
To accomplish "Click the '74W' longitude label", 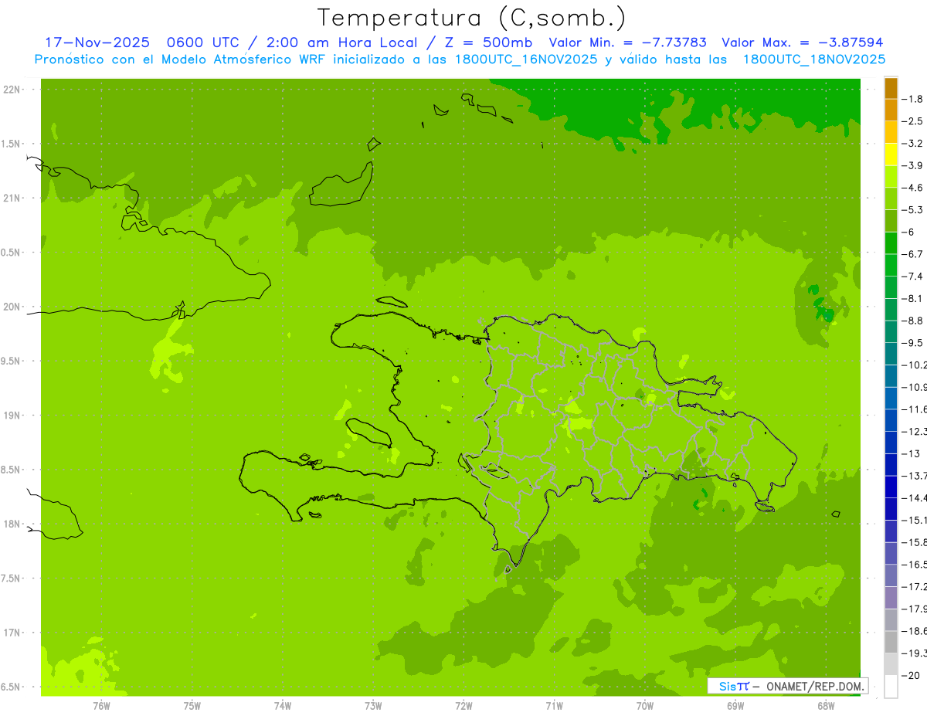I will [x=283, y=707].
